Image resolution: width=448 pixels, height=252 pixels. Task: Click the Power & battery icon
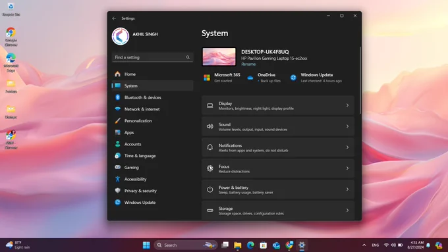(210, 189)
